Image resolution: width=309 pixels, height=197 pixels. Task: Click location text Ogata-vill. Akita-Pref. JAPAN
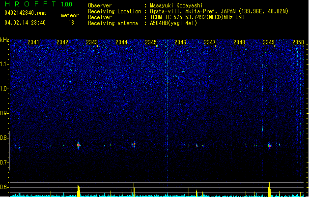(193, 11)
